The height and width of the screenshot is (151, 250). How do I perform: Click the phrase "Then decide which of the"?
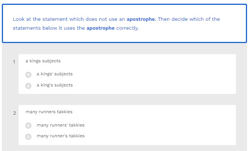pos(189,19)
